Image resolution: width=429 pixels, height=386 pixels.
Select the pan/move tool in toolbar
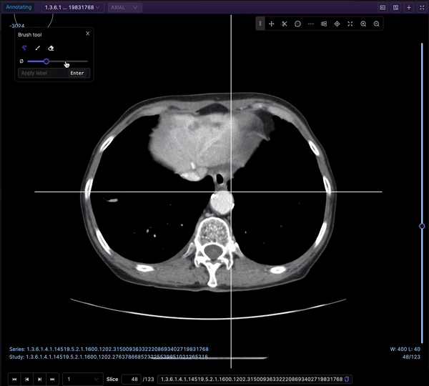click(272, 24)
